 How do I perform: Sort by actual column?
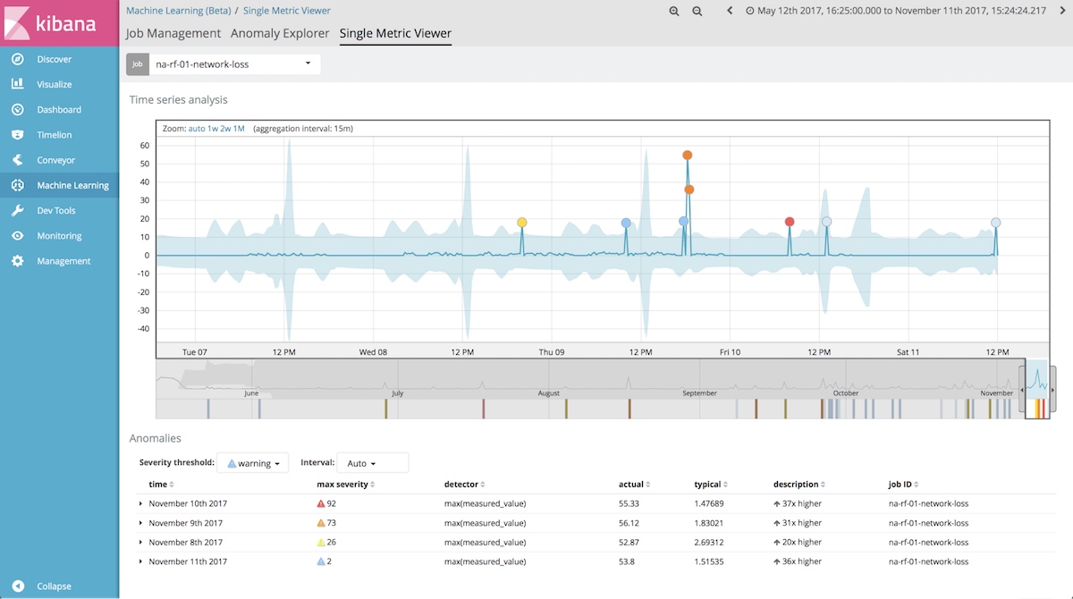point(634,484)
